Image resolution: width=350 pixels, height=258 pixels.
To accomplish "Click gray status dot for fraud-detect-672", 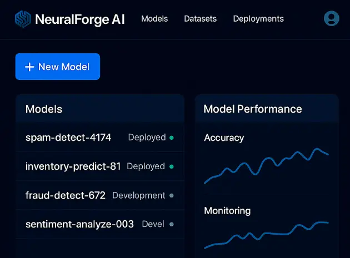I will (172, 195).
